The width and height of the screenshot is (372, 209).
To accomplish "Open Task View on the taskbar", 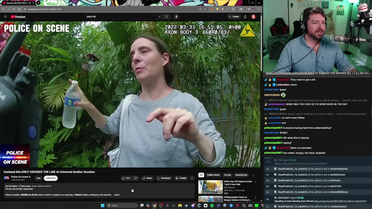I will (142, 206).
